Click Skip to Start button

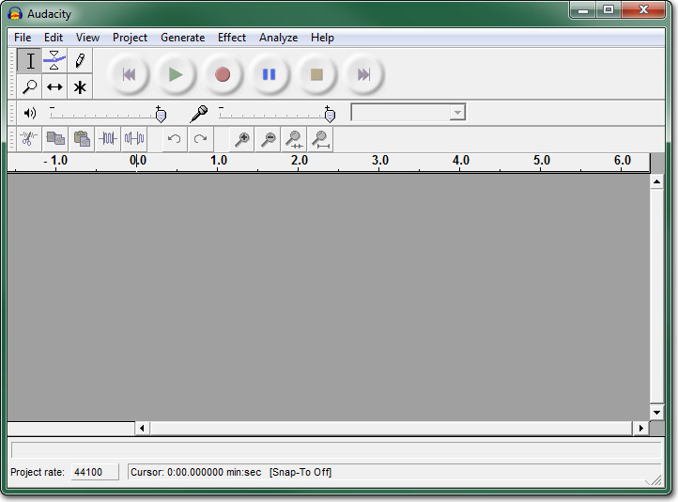coord(129,74)
